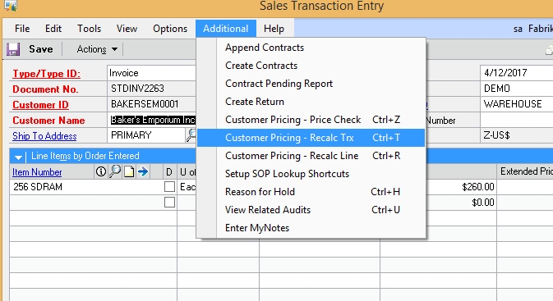This screenshot has width=553, height=301.
Task: Toggle the D checkbox in second line row
Action: [169, 202]
